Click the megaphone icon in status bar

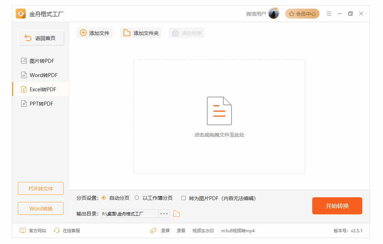[154, 230]
